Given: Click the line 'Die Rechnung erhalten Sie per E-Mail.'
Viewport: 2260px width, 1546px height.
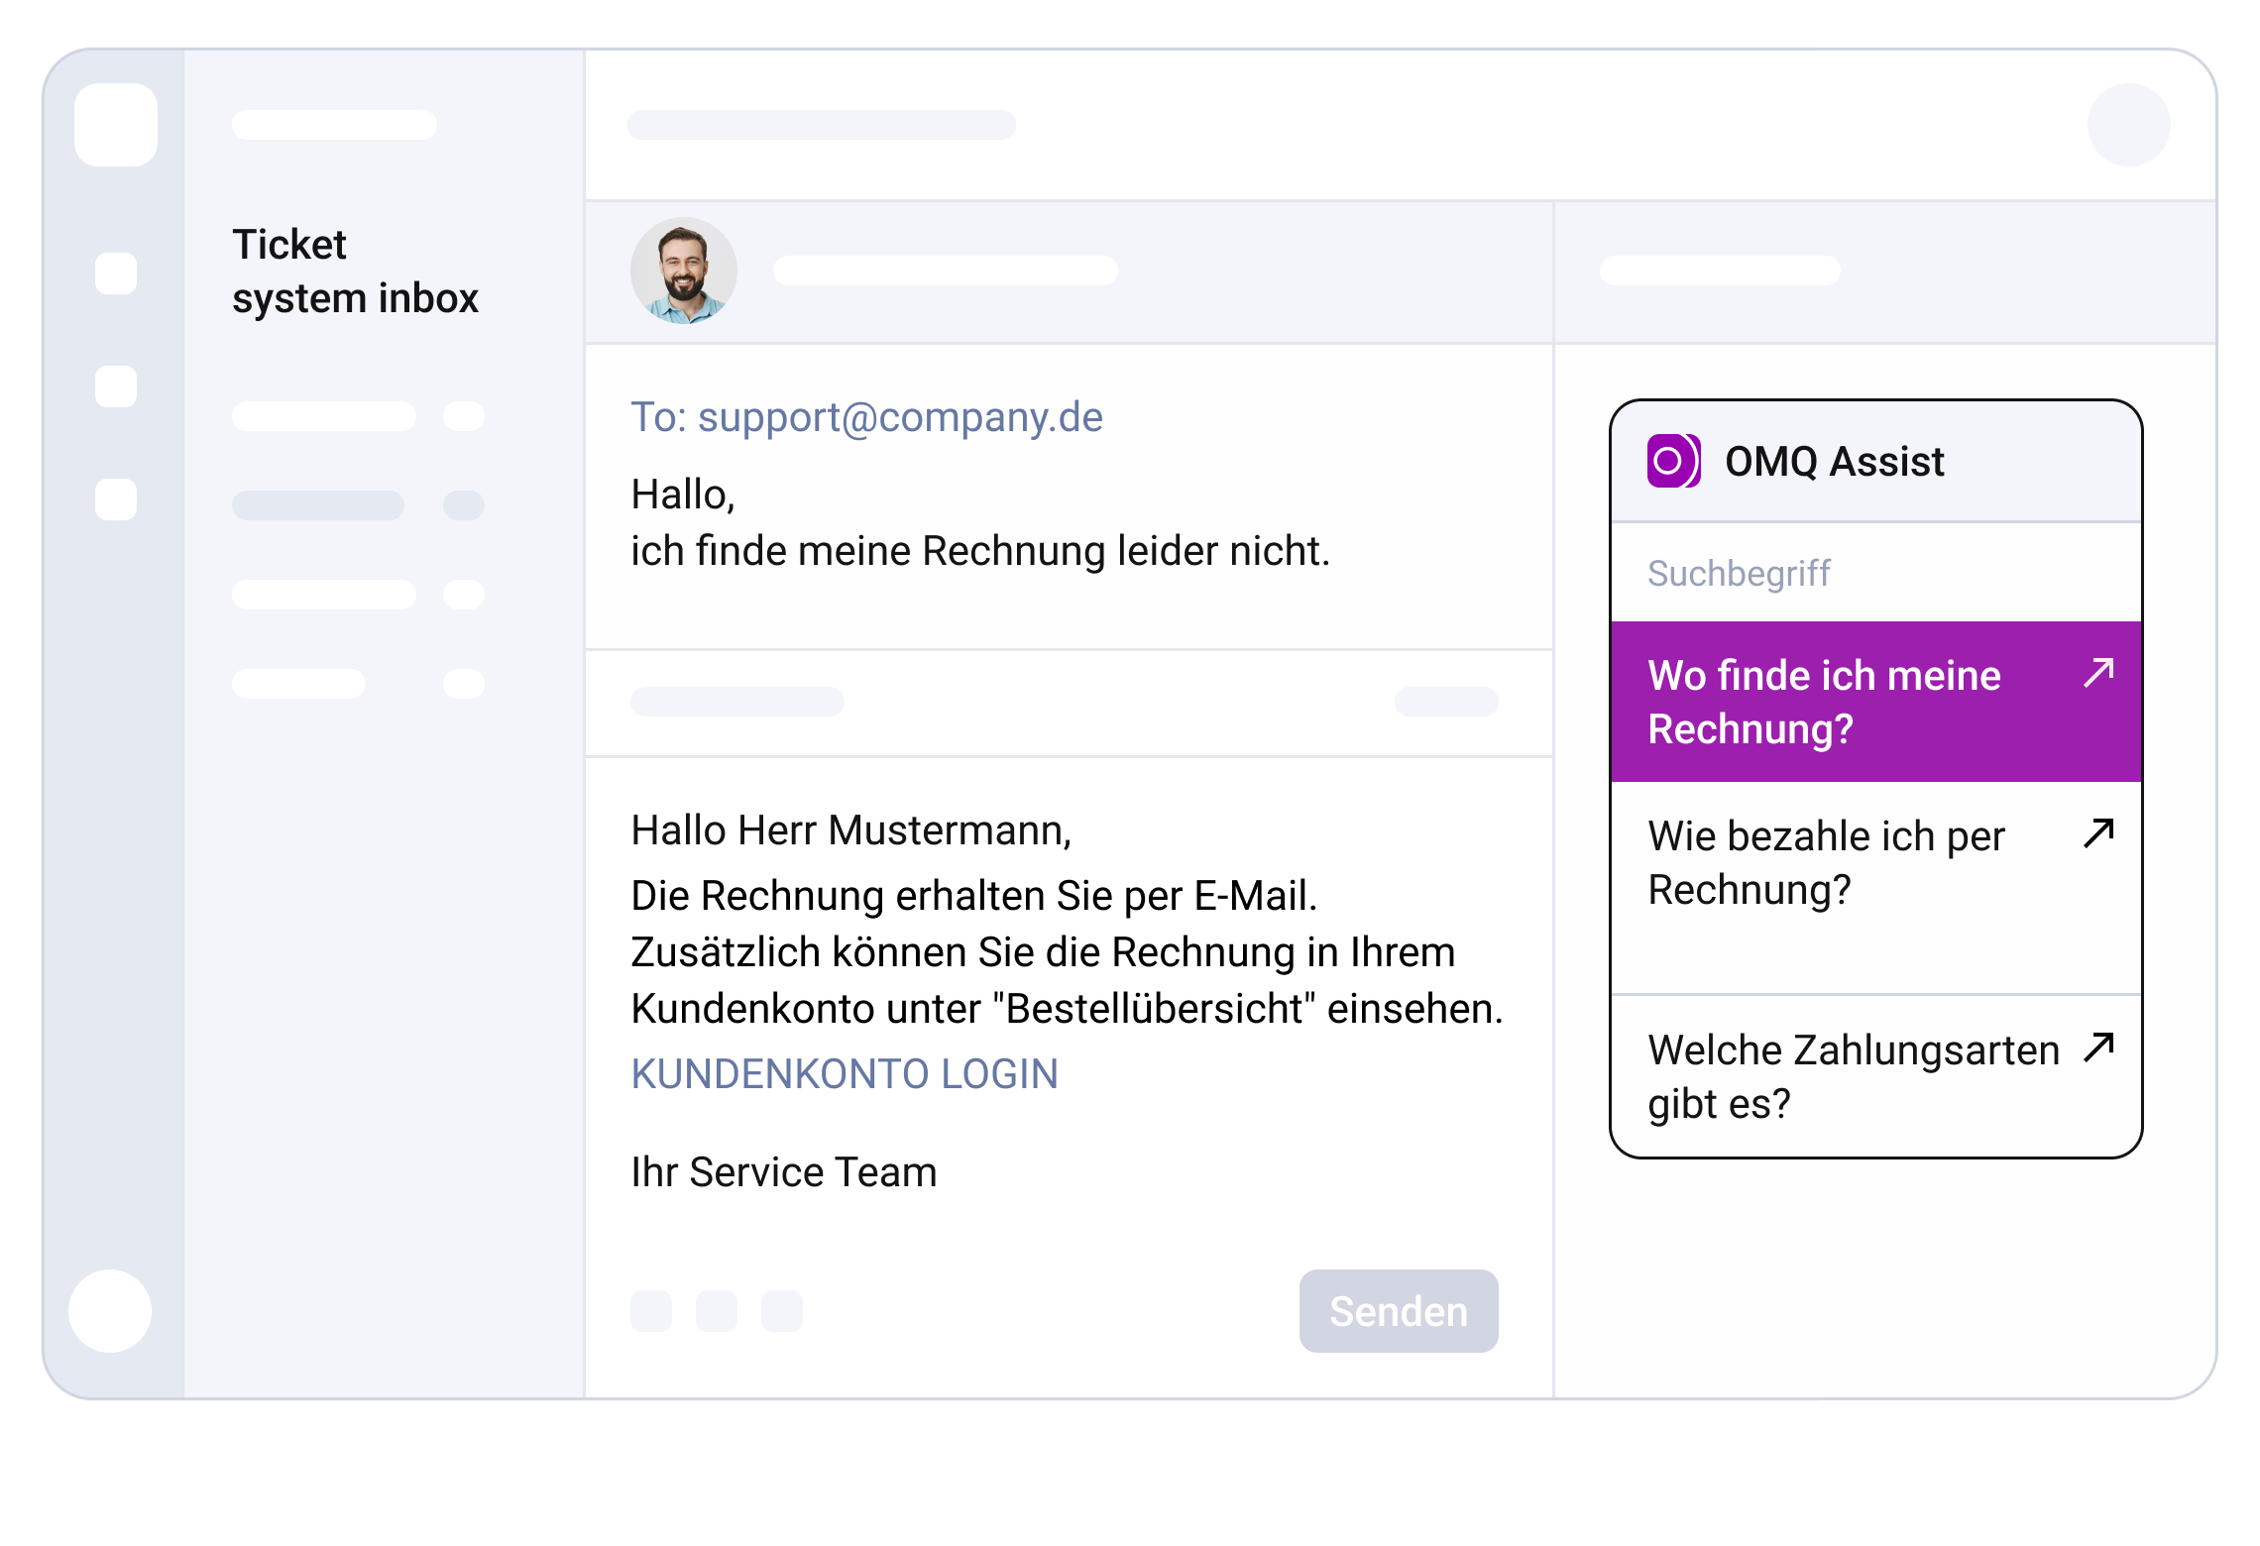Looking at the screenshot, I should coord(974,896).
